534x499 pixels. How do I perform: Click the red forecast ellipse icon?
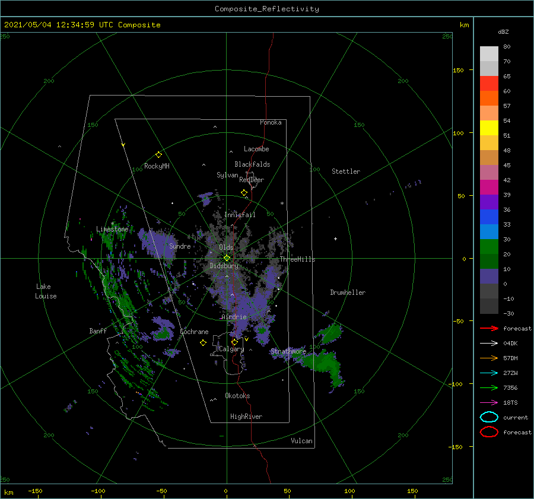tap(489, 432)
